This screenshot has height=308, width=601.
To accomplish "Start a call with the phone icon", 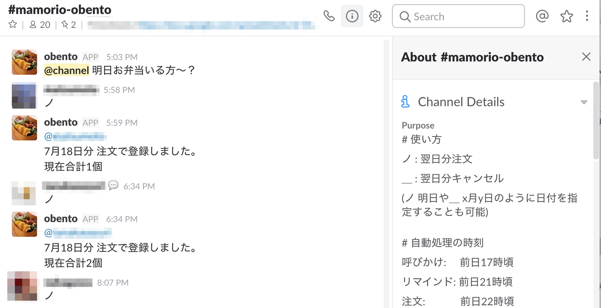I will [x=329, y=16].
